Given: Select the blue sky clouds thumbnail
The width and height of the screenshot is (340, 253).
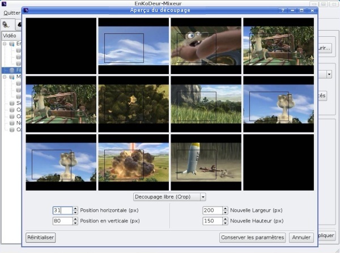Looking at the screenshot, I should [x=134, y=46].
